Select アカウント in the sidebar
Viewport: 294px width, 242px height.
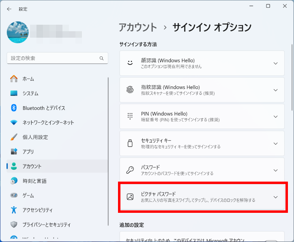pyautogui.click(x=57, y=166)
